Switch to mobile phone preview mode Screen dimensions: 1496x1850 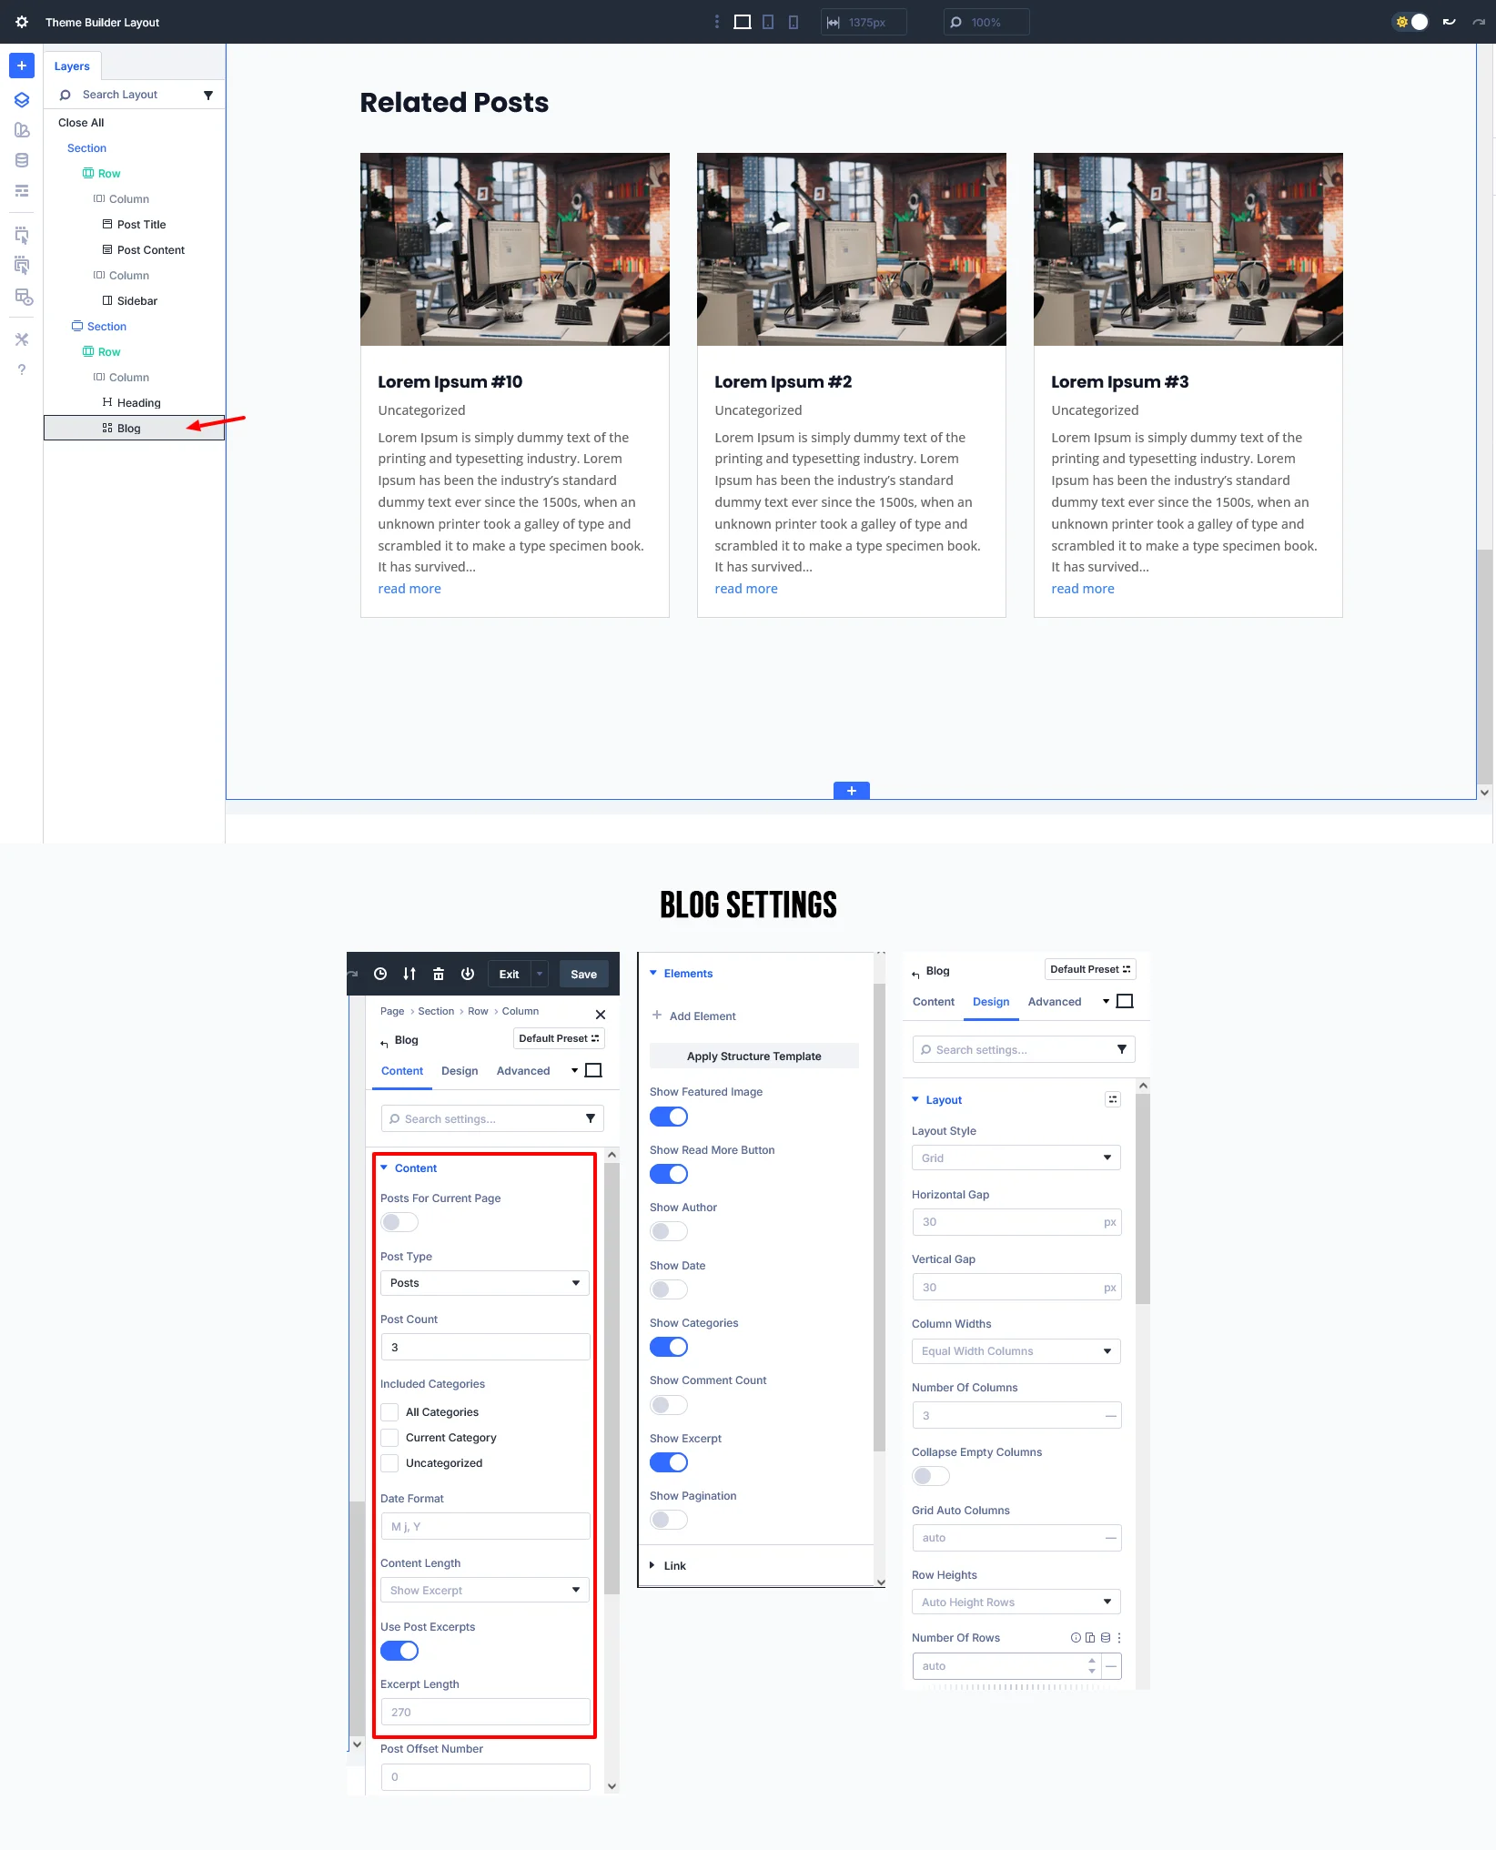[x=793, y=21]
